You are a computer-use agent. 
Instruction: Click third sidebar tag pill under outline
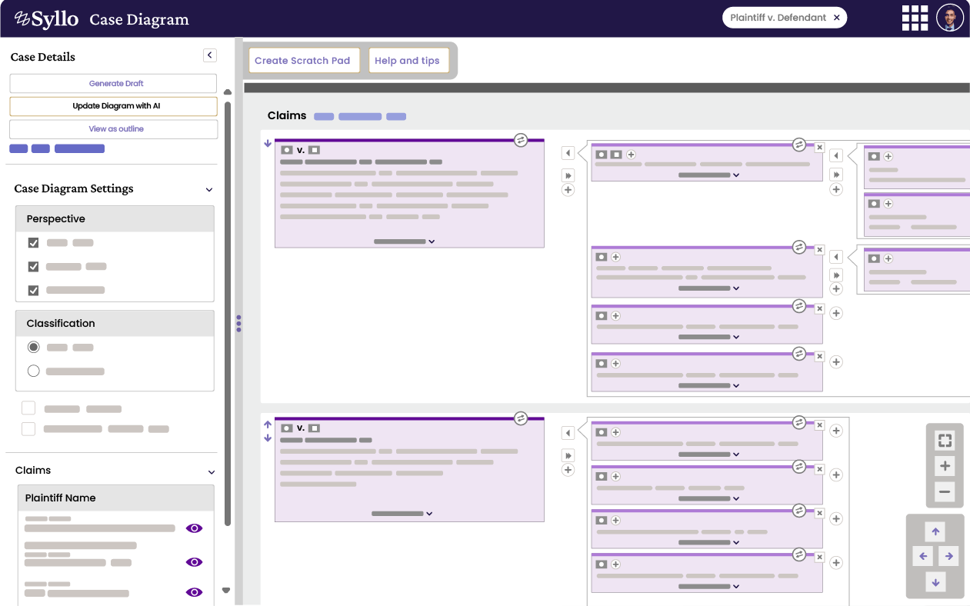[79, 148]
